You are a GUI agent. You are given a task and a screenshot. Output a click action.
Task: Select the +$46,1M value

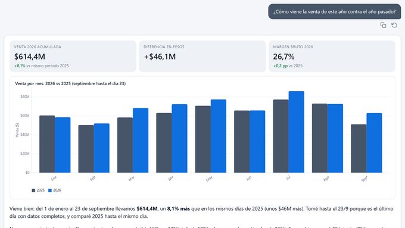coord(160,57)
